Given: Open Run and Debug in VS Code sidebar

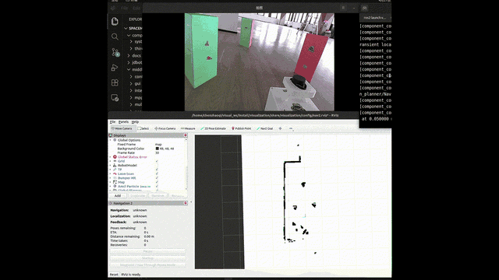Looking at the screenshot, I should (115, 68).
